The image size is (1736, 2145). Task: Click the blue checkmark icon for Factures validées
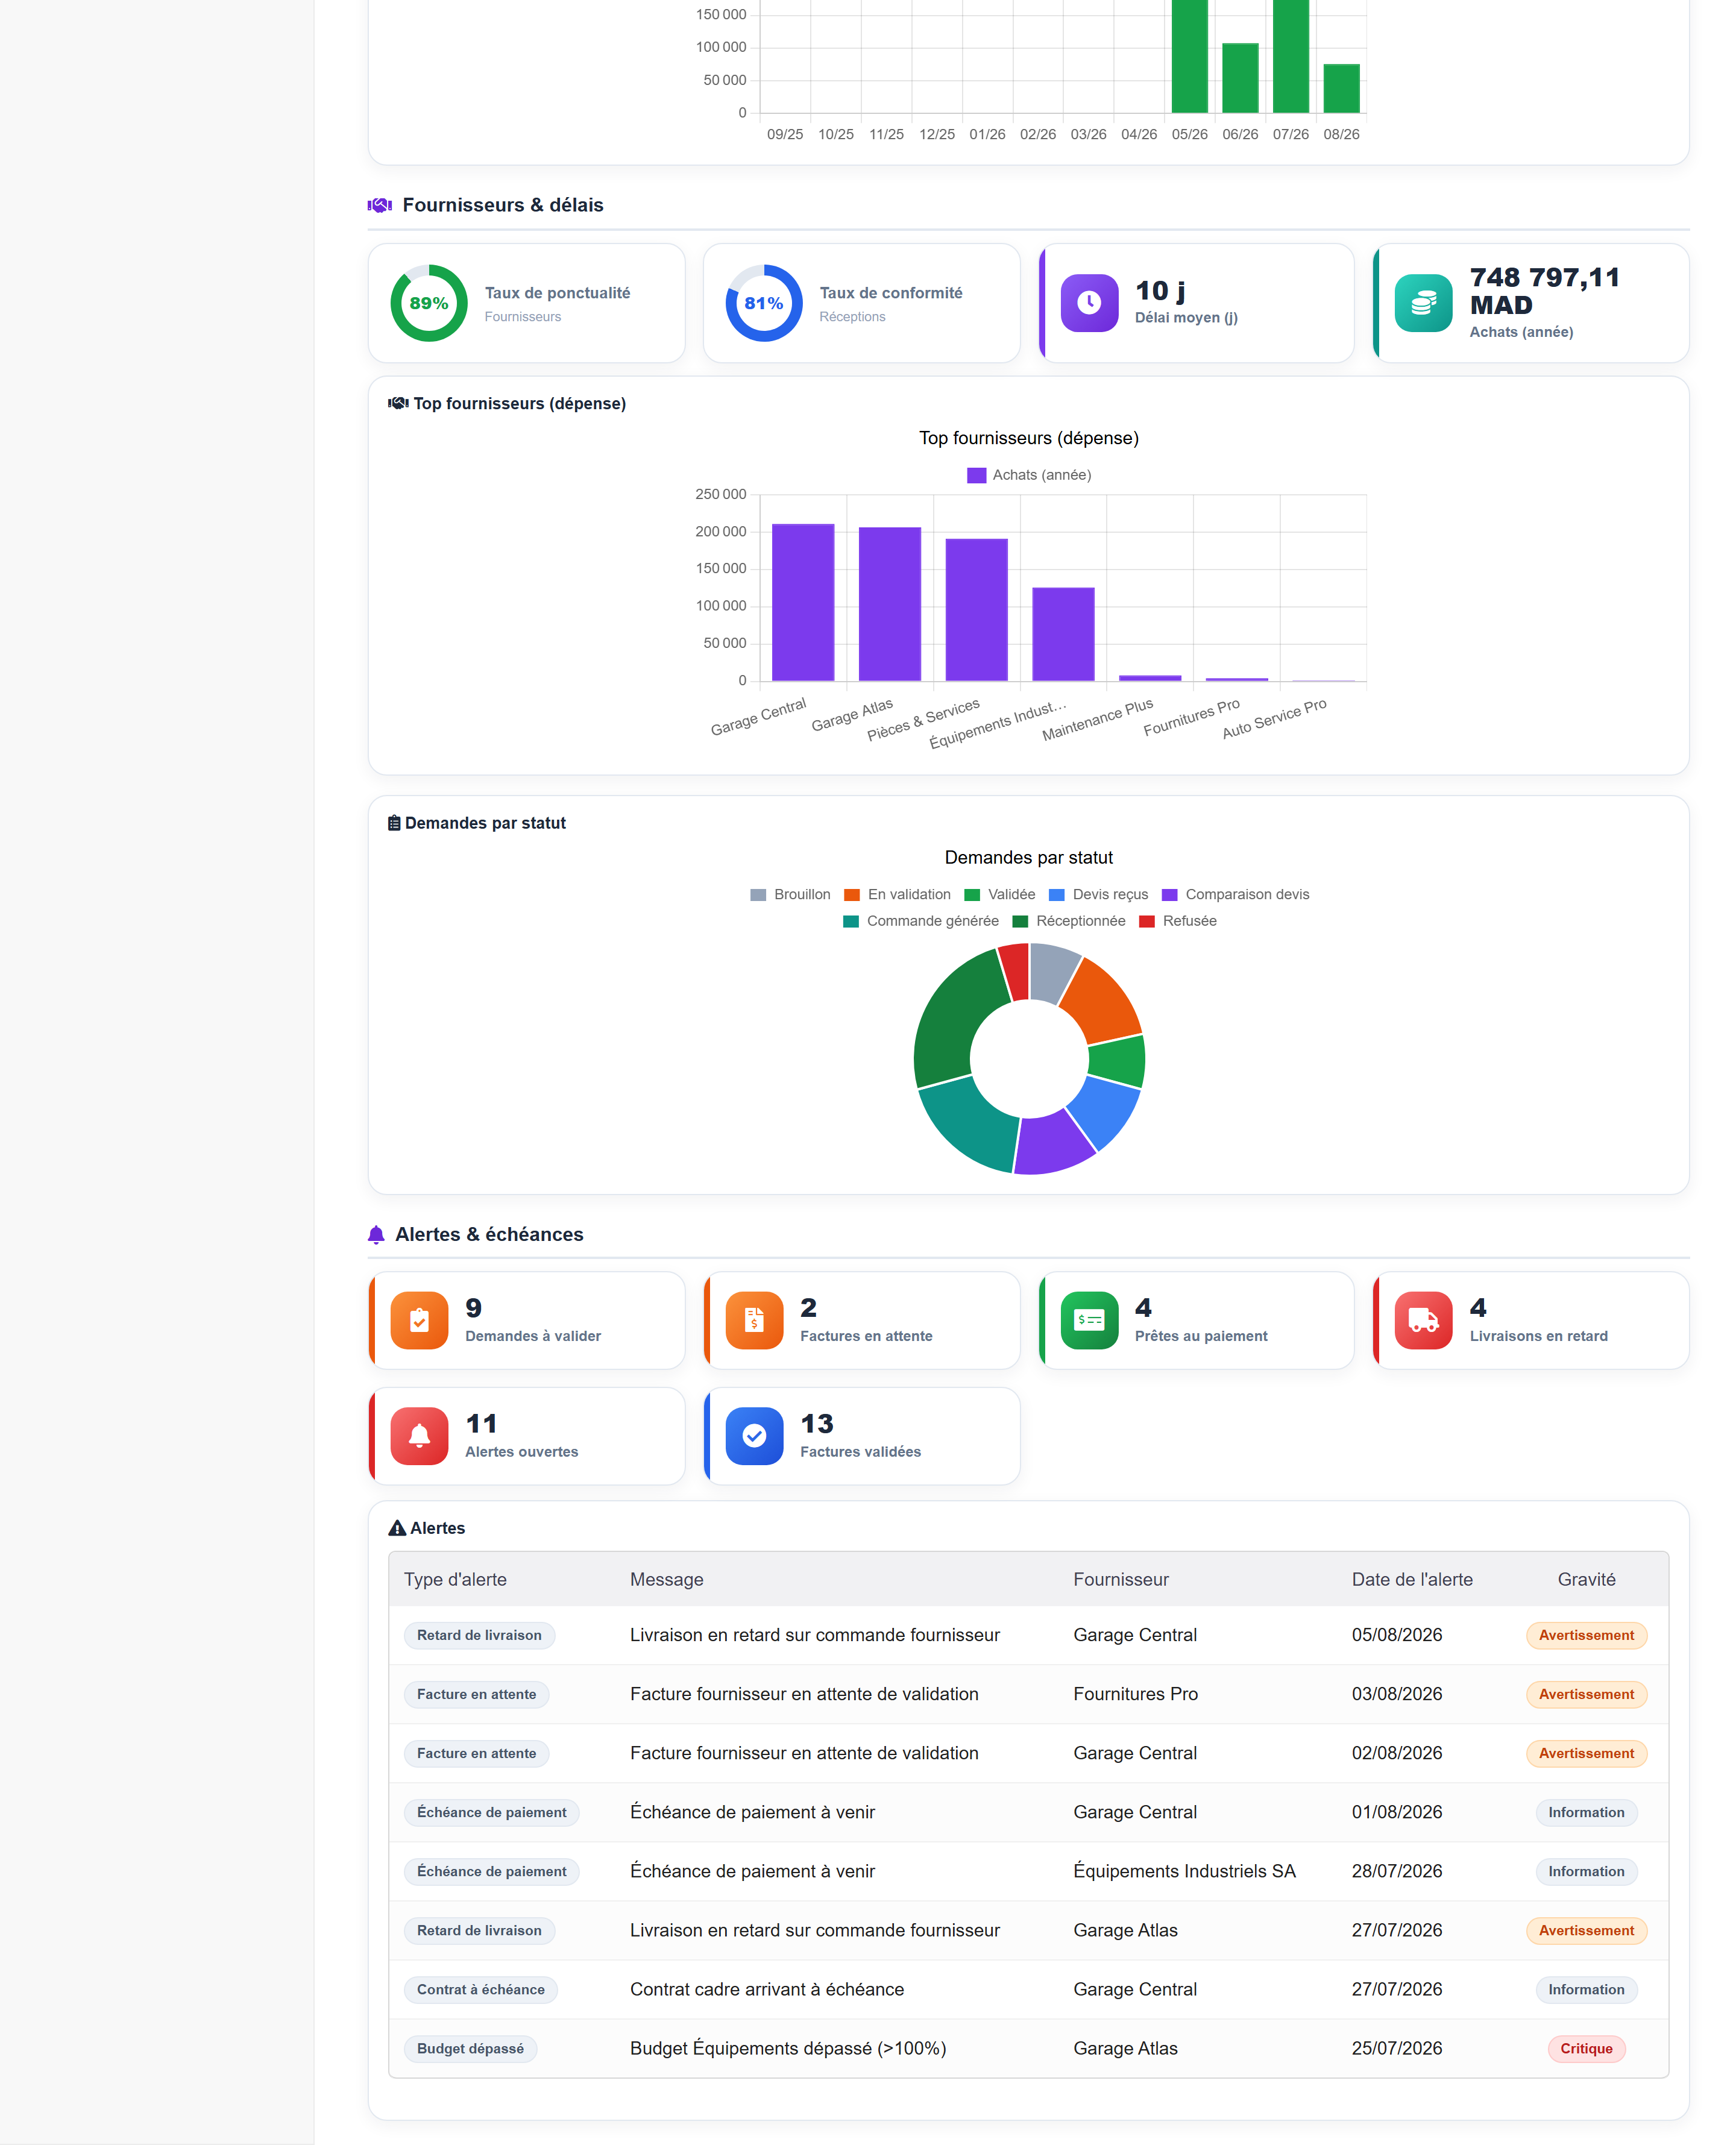754,1436
